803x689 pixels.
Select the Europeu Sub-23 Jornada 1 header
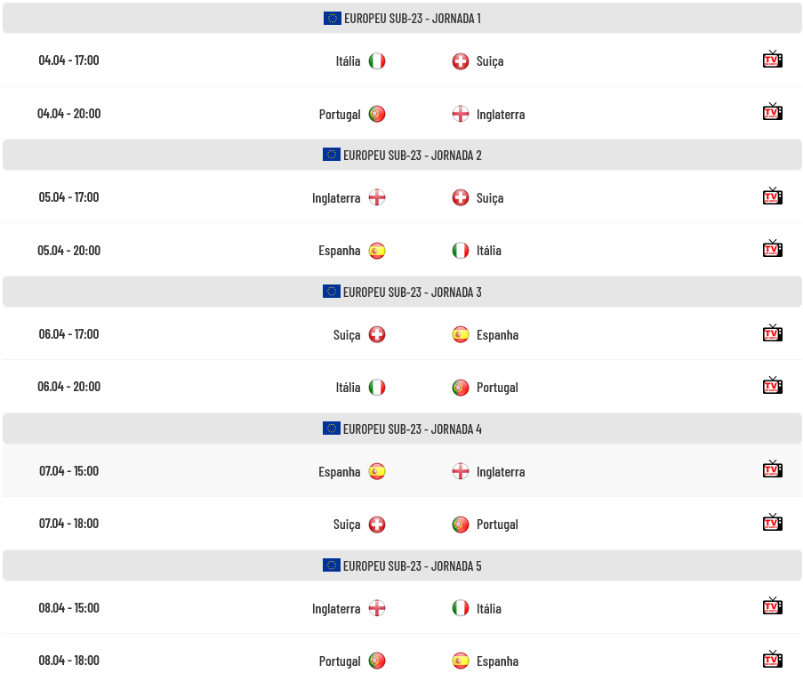coord(402,19)
